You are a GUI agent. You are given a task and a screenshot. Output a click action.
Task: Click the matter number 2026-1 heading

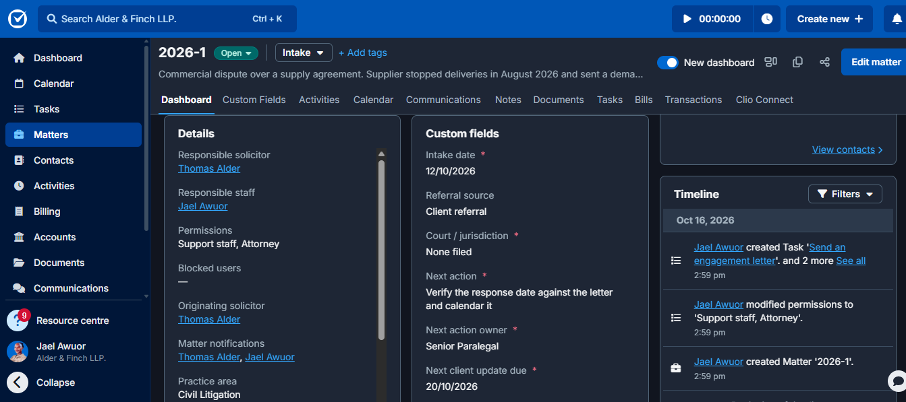(x=182, y=53)
